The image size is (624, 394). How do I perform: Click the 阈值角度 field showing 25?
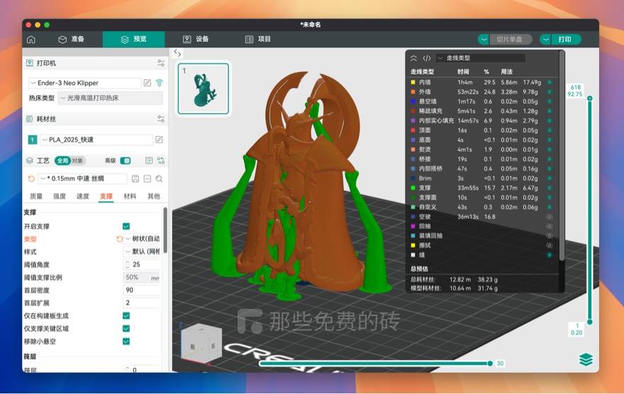point(142,264)
